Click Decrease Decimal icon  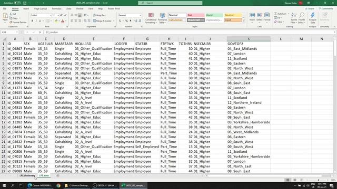[140, 21]
